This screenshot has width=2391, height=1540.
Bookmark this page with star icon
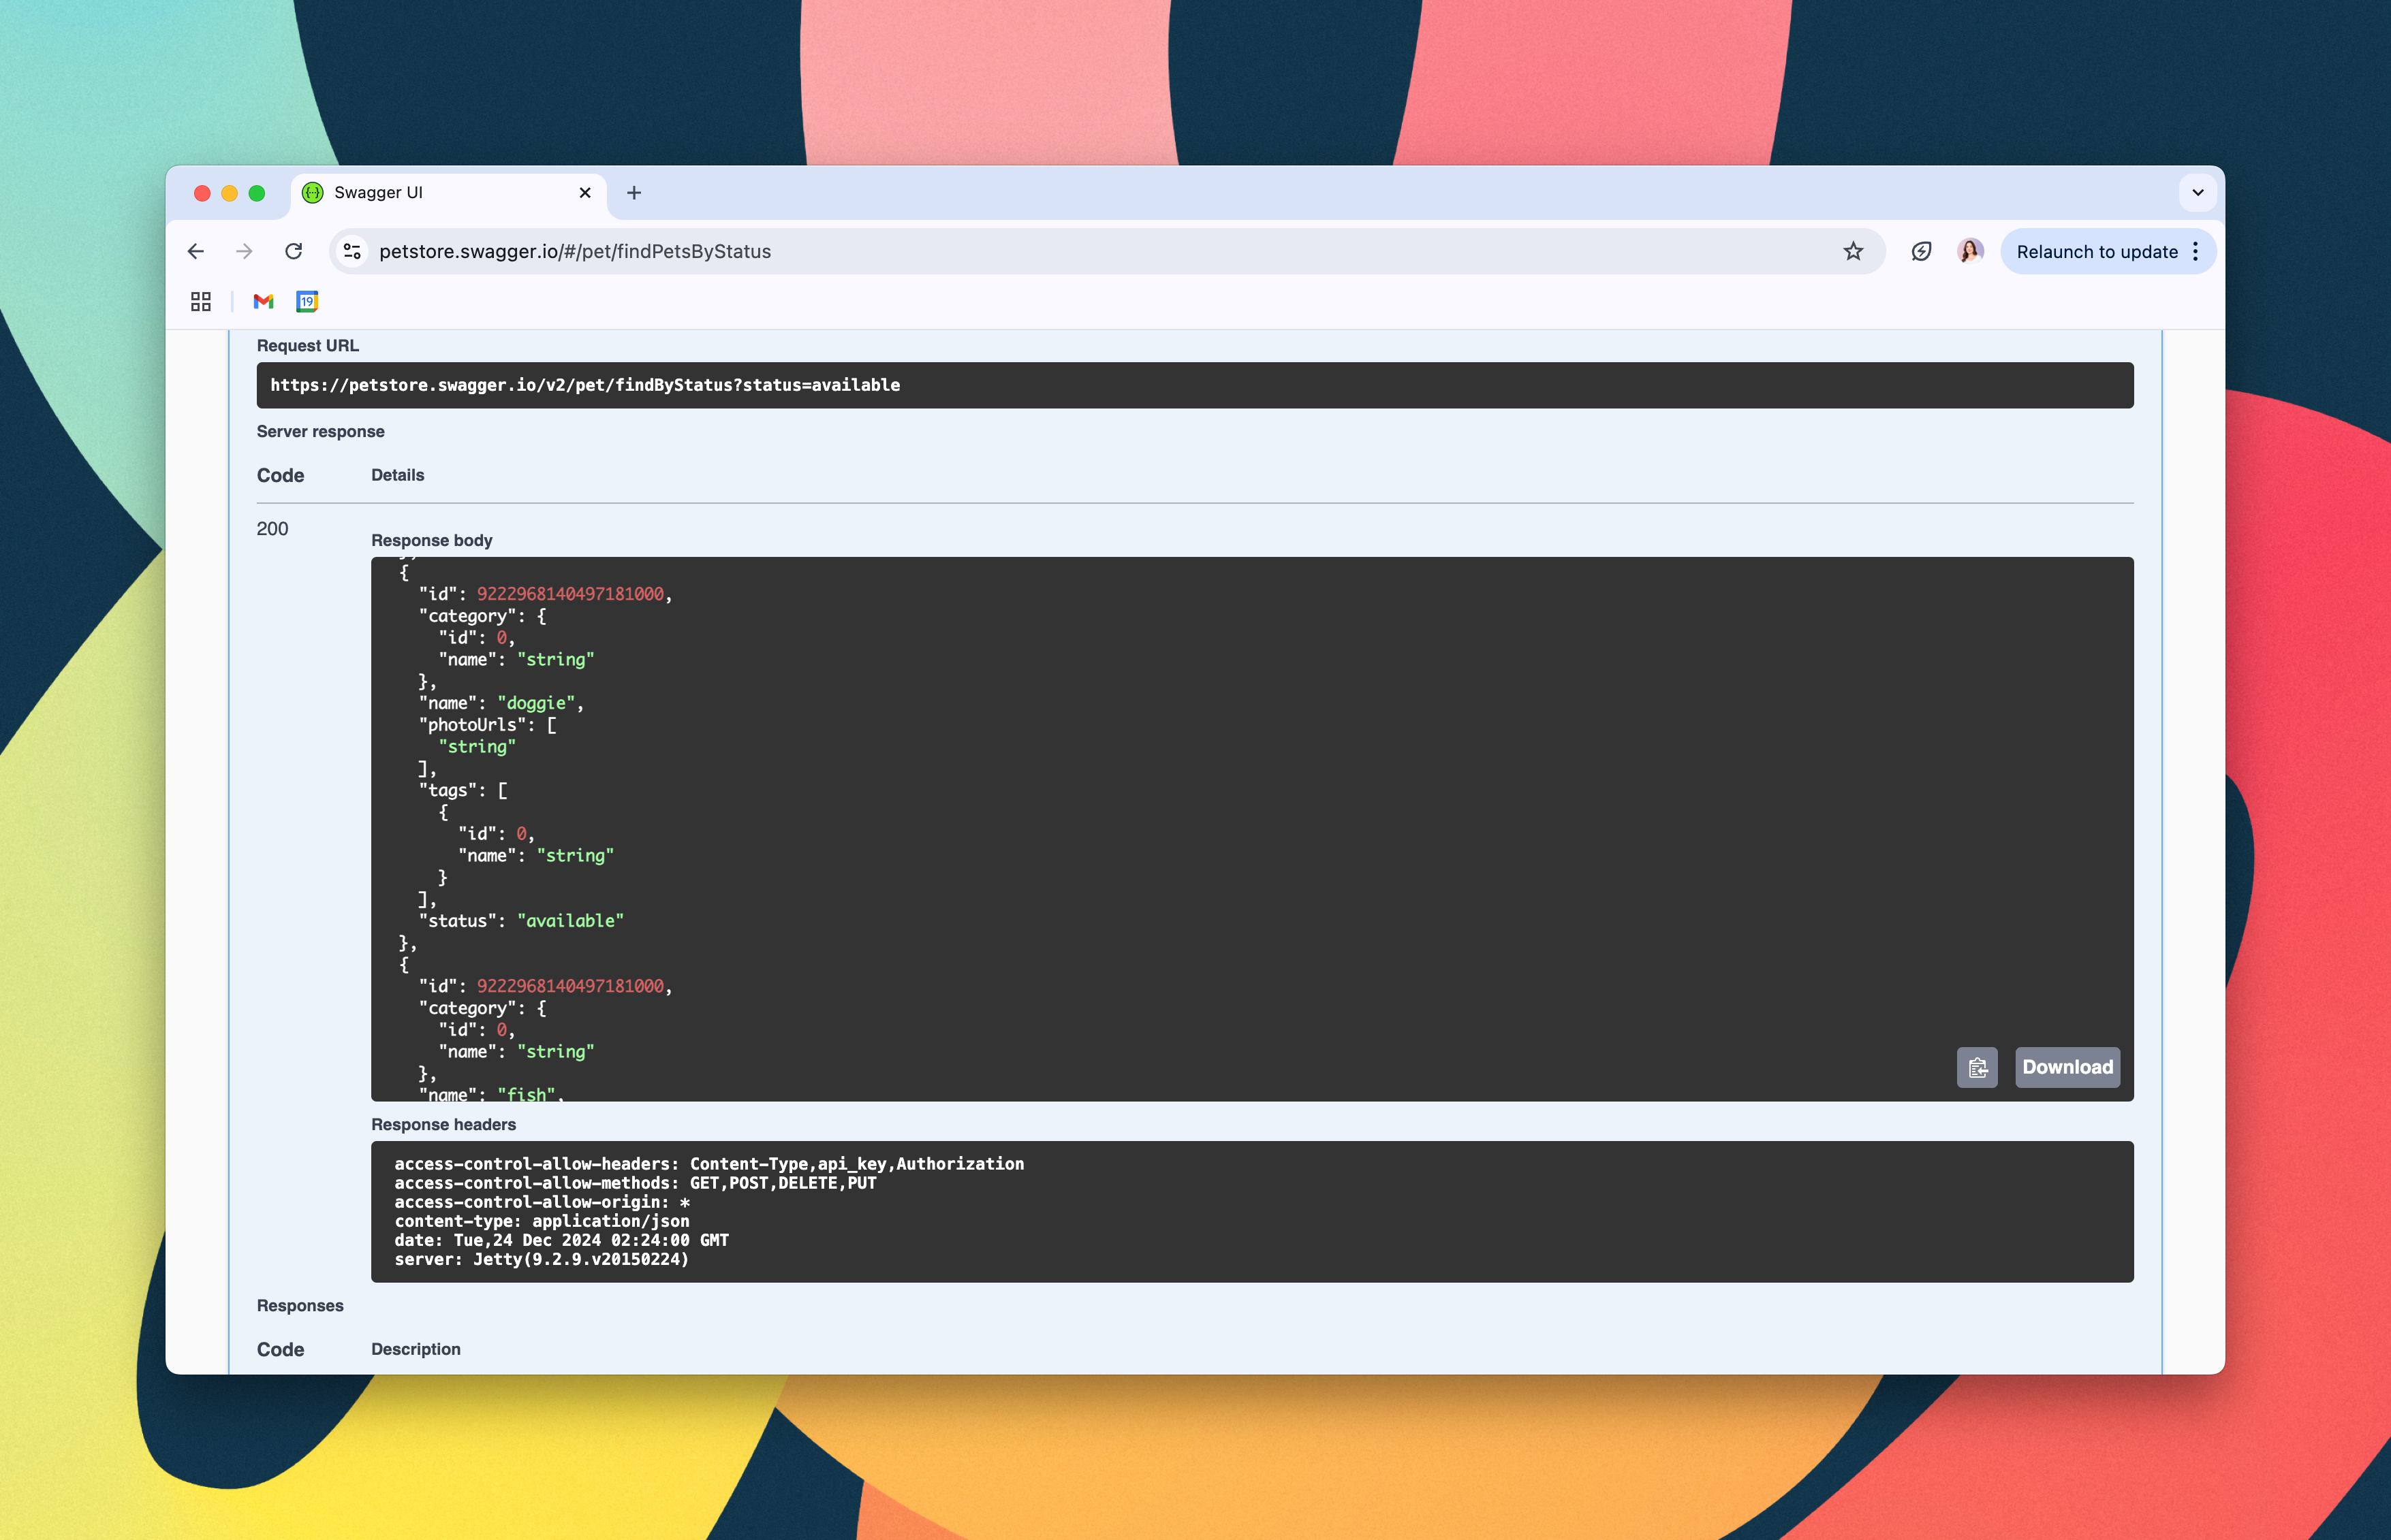pos(1853,251)
